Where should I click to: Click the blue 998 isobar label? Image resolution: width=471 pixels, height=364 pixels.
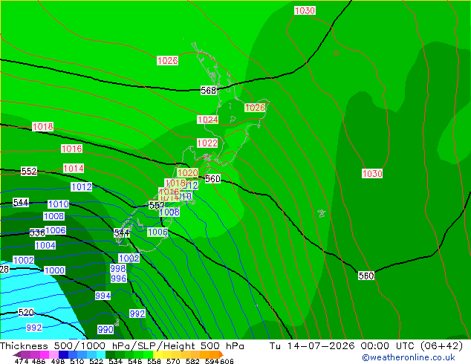[118, 268]
